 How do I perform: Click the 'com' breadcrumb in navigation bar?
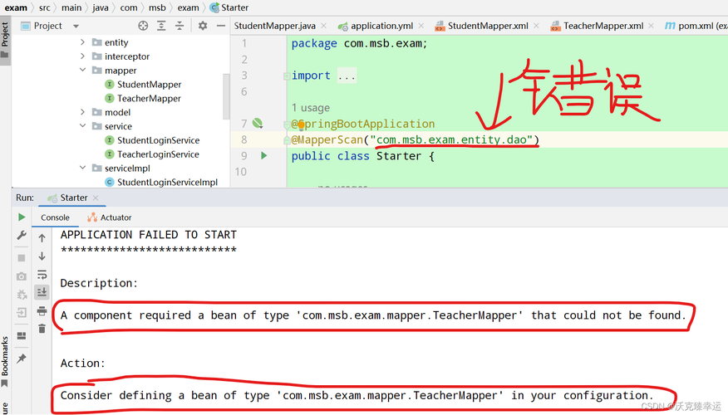[x=128, y=7]
